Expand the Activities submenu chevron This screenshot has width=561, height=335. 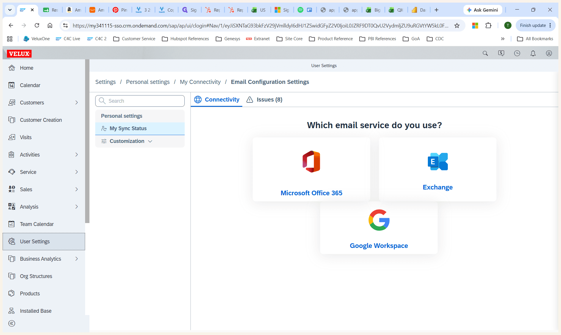click(77, 155)
